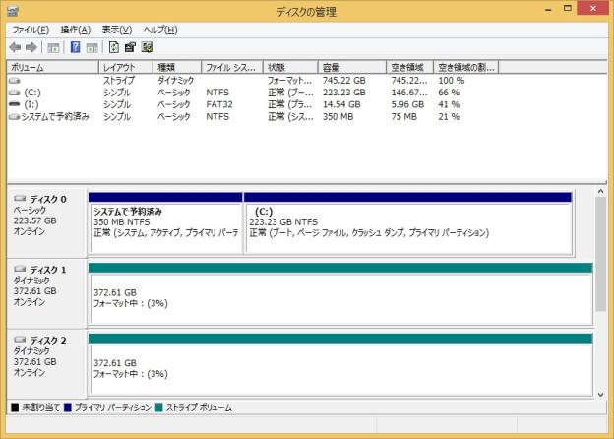This screenshot has width=614, height=439.
Task: Sort by the レイアウト column header
Action: 126,67
